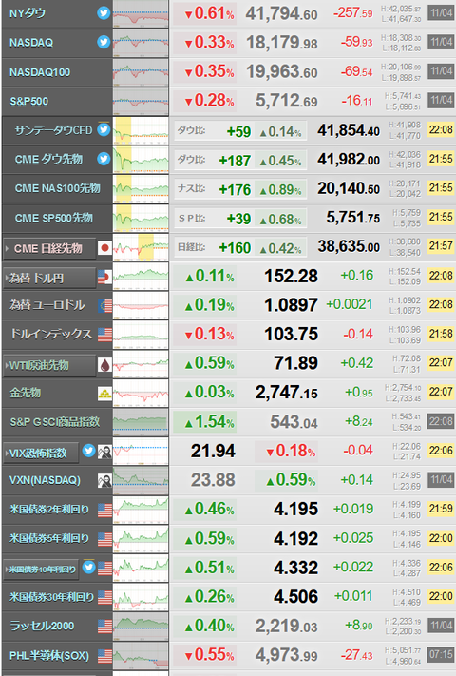Open the S&P GSCI商品指数 mini chart
The image size is (456, 676).
point(141,421)
